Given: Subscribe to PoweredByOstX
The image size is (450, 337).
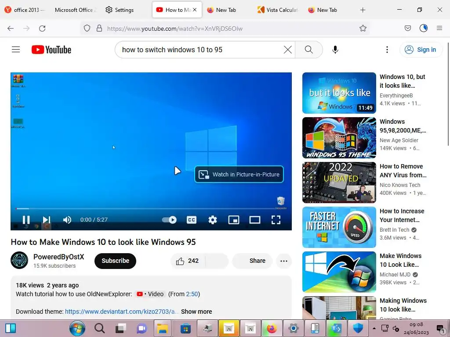Looking at the screenshot, I should [116, 261].
